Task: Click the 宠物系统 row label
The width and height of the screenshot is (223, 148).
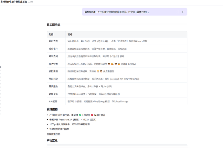Action: tap(53, 94)
